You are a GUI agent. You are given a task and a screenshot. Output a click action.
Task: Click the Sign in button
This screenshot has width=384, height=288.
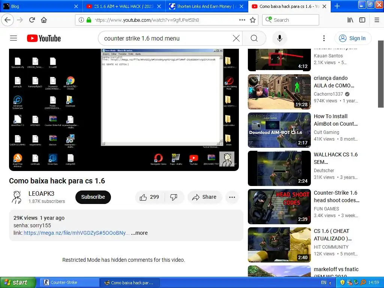(353, 38)
